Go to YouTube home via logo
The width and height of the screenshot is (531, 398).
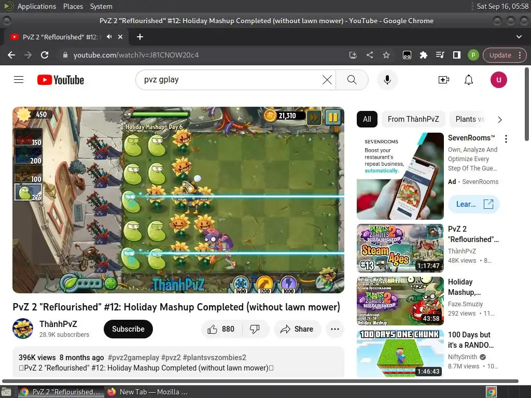coord(61,80)
